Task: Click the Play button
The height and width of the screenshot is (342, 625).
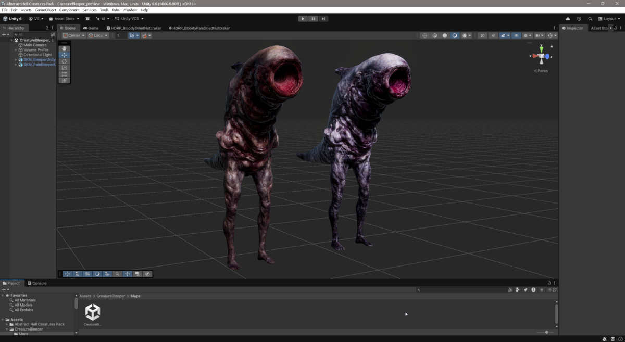Action: (x=303, y=19)
